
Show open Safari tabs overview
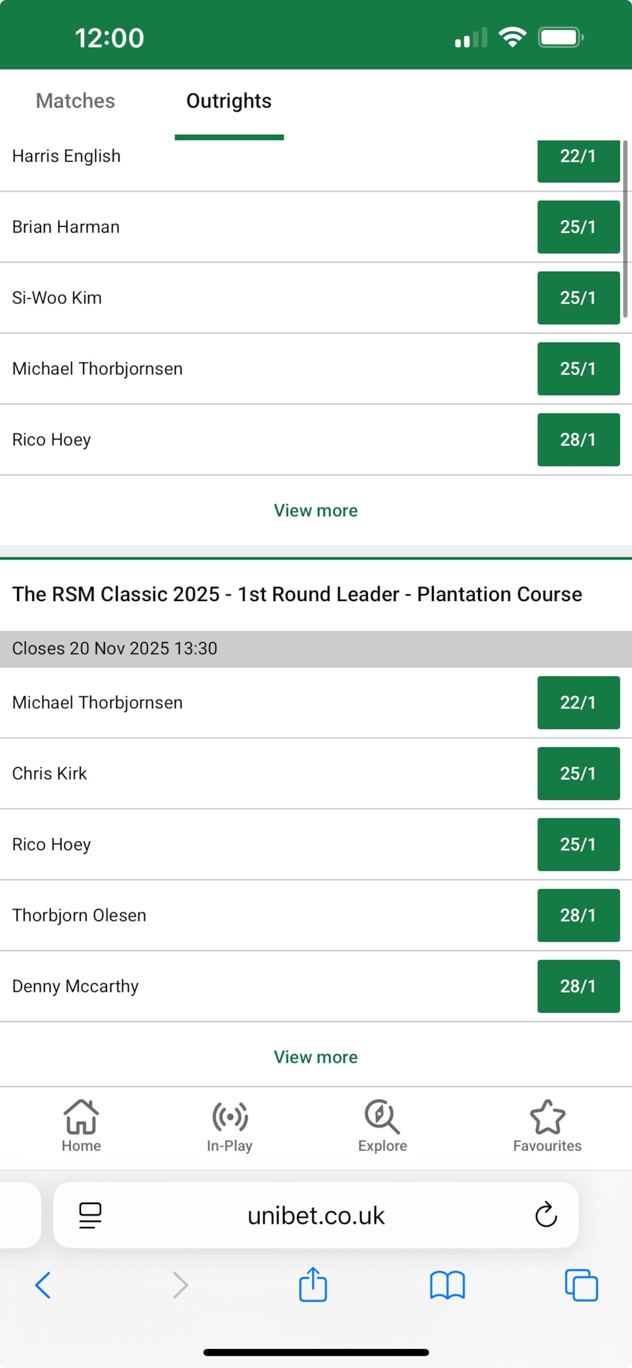[581, 1285]
